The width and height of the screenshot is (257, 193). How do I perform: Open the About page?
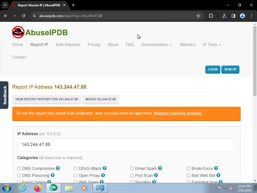(113, 45)
